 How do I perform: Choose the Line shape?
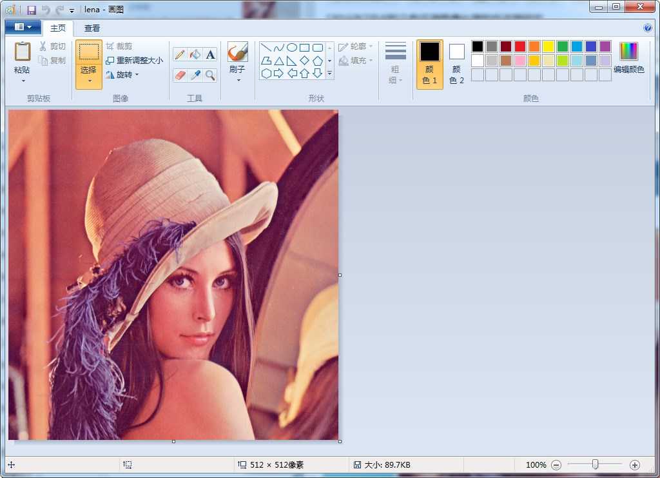pos(266,47)
